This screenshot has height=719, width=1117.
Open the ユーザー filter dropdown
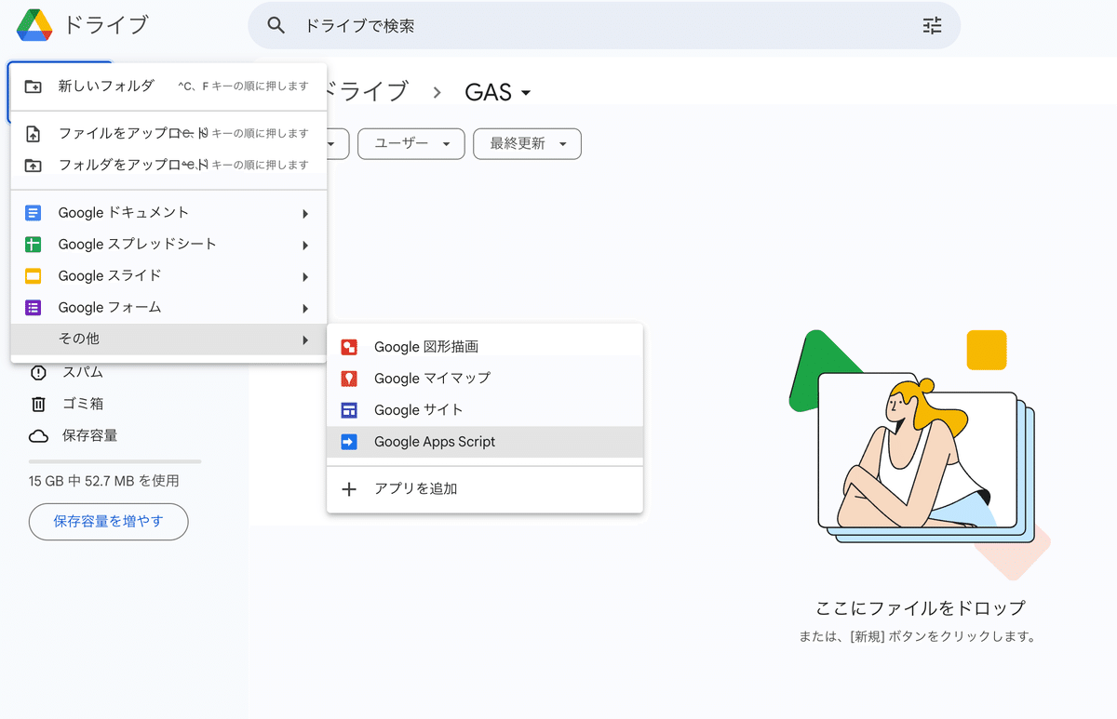coord(410,143)
